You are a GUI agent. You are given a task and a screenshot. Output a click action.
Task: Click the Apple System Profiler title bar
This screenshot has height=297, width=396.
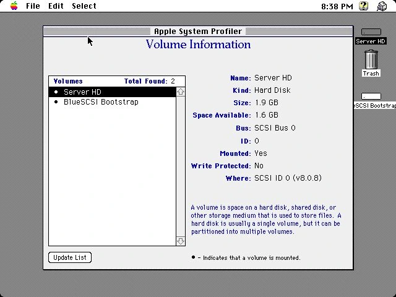(x=198, y=31)
